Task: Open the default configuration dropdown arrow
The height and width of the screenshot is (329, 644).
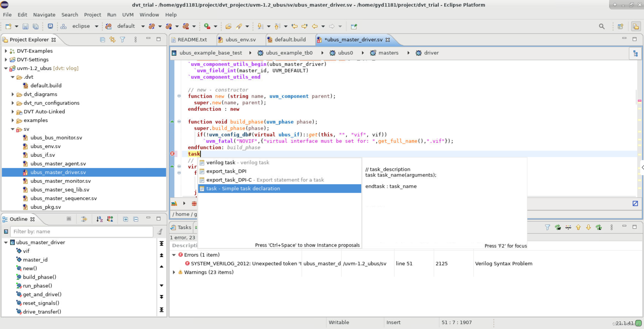Action: coord(143,26)
